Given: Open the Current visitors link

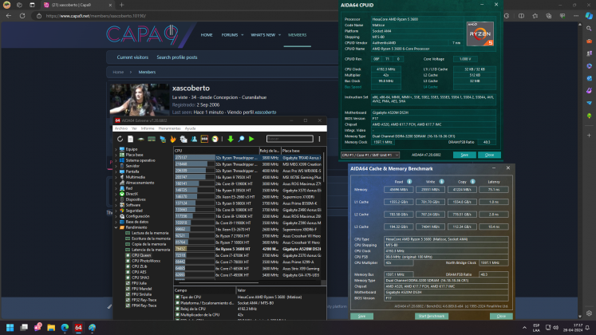Looking at the screenshot, I should 132,57.
